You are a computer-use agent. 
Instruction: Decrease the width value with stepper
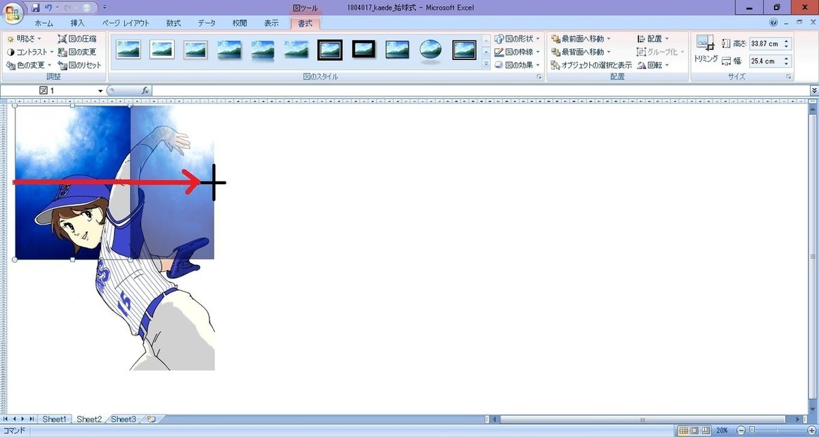[x=787, y=65]
